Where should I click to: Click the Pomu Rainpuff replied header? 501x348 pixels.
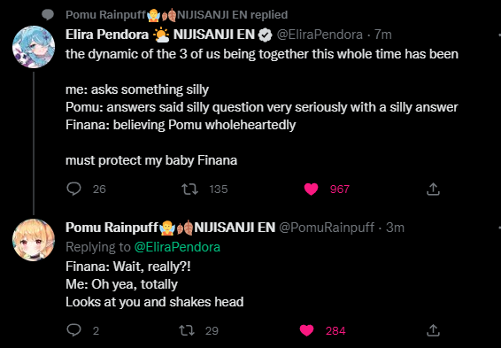pos(176,15)
